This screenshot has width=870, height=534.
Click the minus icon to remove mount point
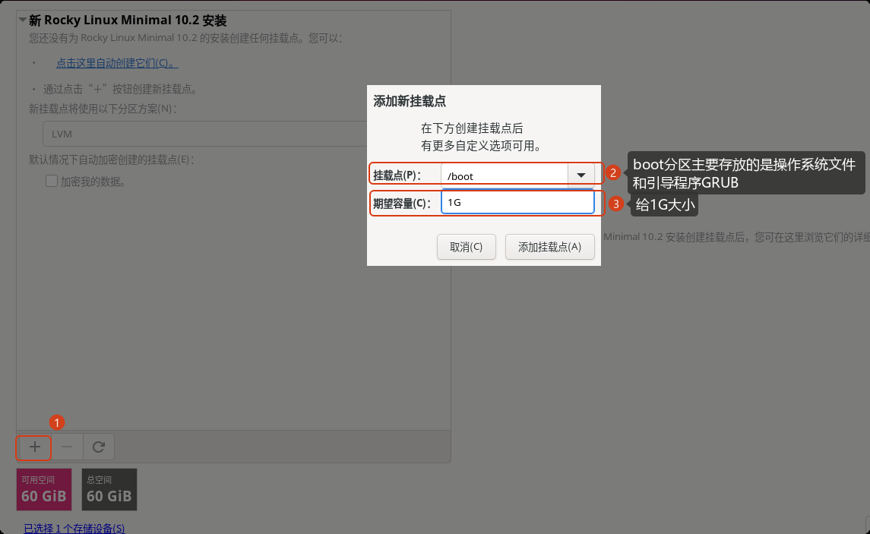point(67,447)
